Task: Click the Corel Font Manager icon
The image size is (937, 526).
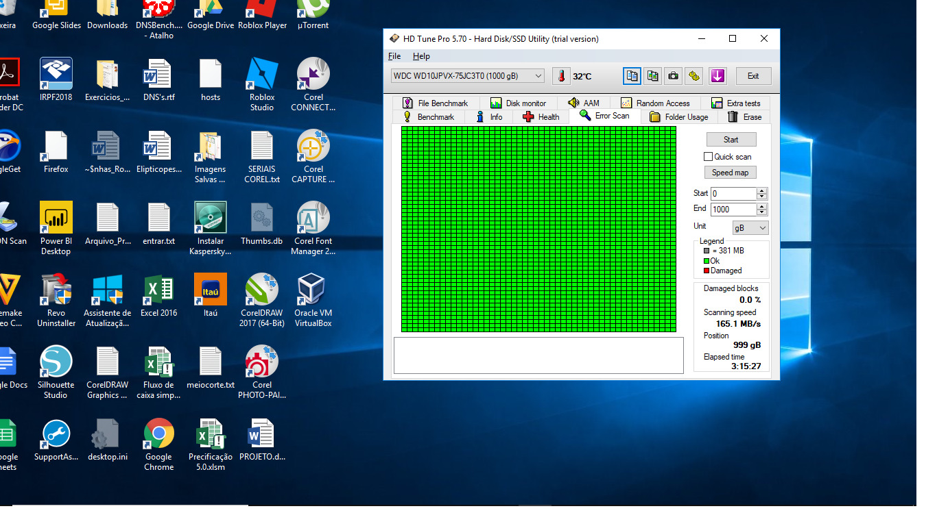Action: coord(313,229)
